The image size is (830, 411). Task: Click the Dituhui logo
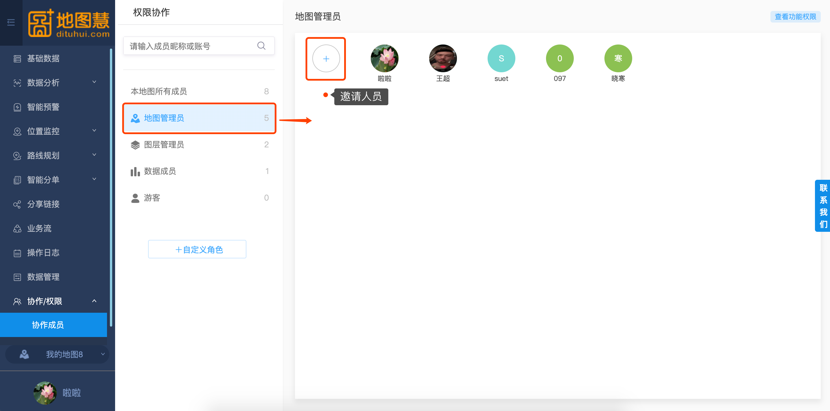point(69,23)
